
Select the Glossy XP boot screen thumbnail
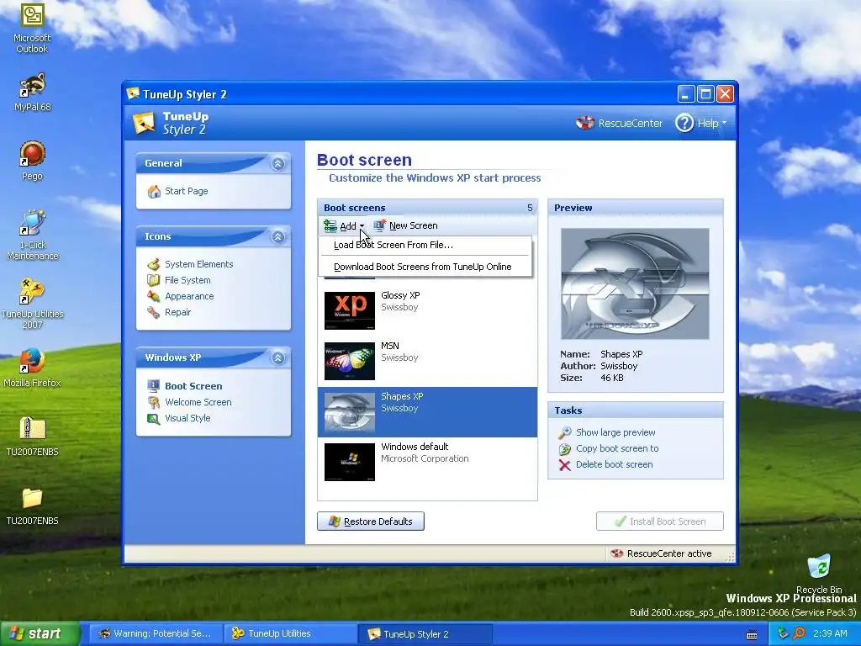(350, 310)
